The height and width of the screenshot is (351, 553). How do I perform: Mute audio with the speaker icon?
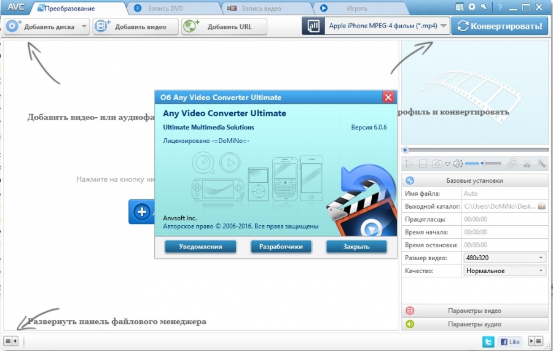click(457, 164)
